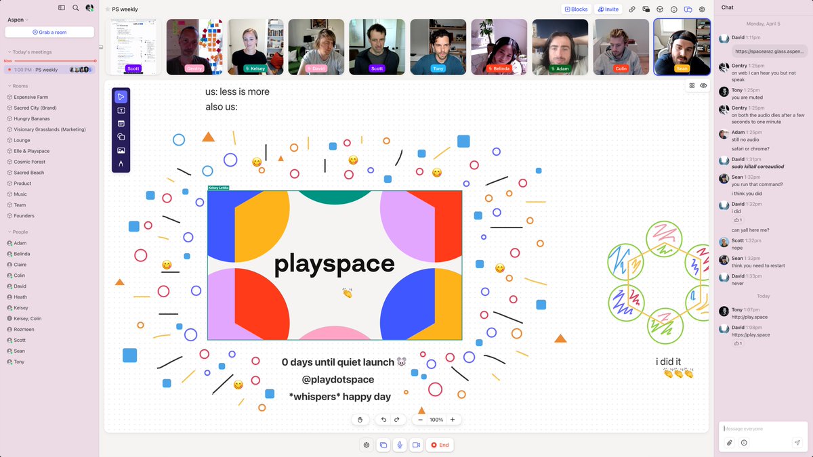Open the picture-in-picture window icon

tap(646, 9)
